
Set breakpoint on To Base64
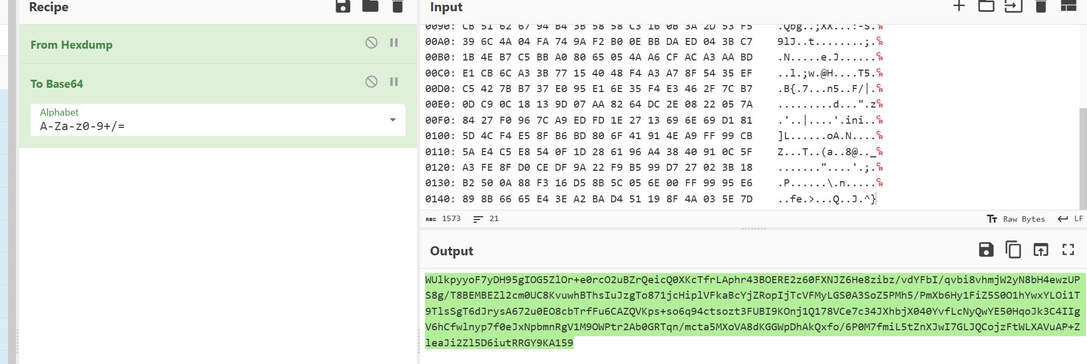[394, 82]
